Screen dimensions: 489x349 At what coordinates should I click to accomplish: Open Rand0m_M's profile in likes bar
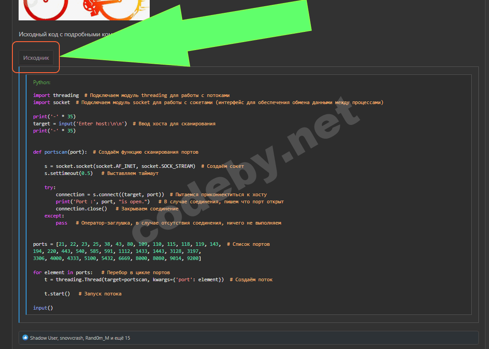coord(97,338)
